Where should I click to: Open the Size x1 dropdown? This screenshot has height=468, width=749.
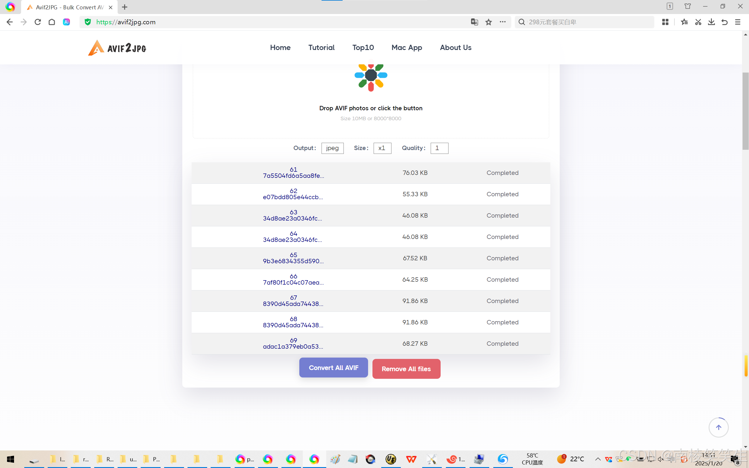pyautogui.click(x=382, y=148)
